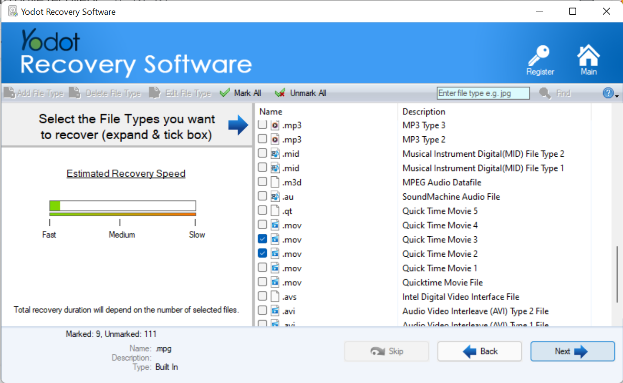Screen dimensions: 623x383
Task: Click the blank file icon for .qt
Action: (x=275, y=211)
